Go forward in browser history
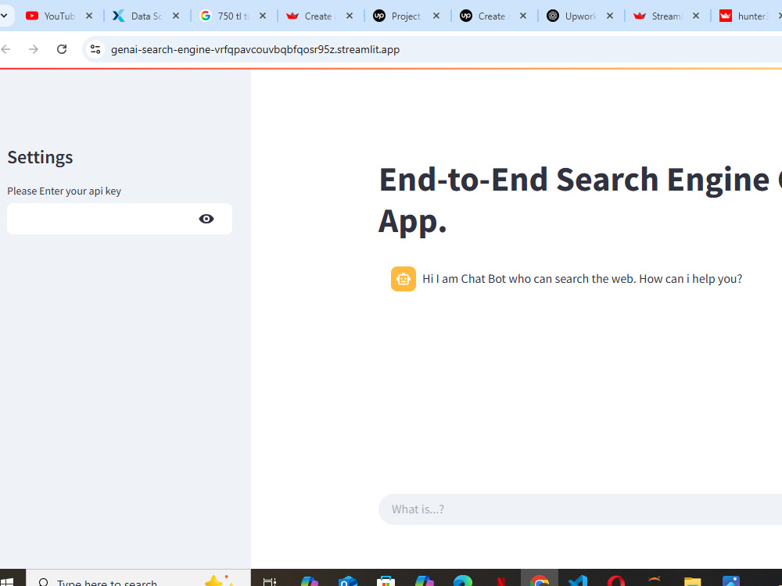The image size is (782, 586). (34, 49)
